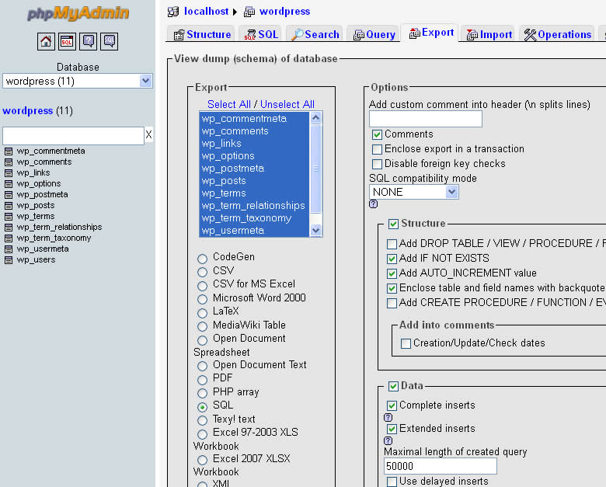This screenshot has width=606, height=487.
Task: Open SQL compatibility mode NONE dropdown
Action: [414, 192]
